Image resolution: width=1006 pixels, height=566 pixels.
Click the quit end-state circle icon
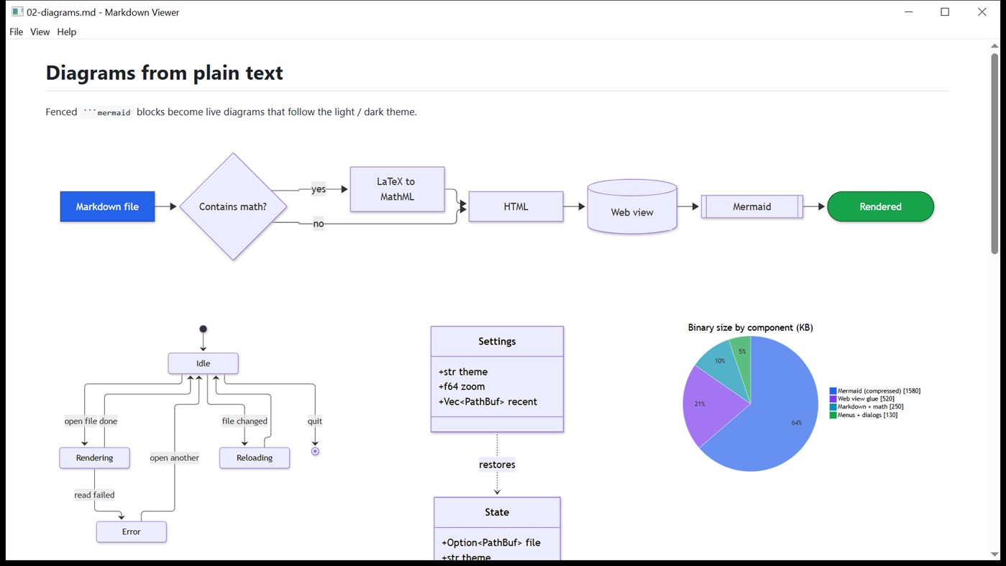(x=315, y=451)
